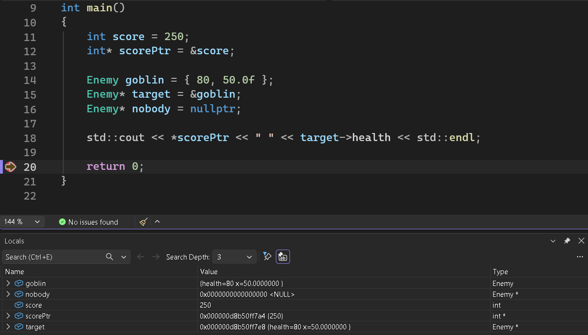Close the Locals panel
This screenshot has width=588, height=335.
[x=581, y=241]
